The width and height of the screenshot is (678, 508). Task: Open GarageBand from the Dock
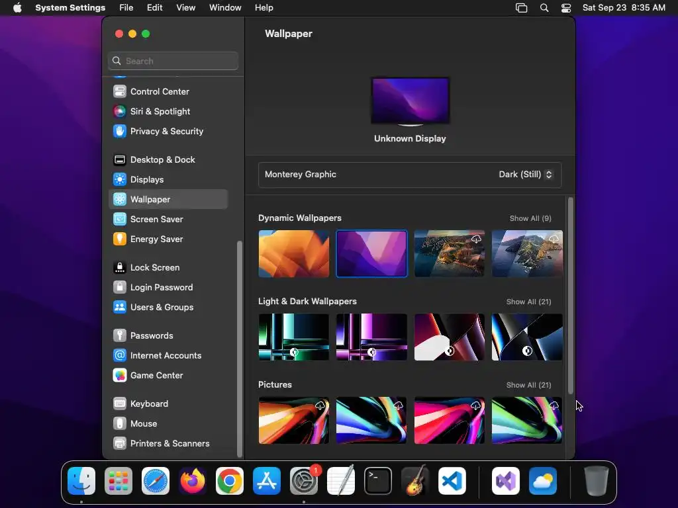pyautogui.click(x=415, y=481)
